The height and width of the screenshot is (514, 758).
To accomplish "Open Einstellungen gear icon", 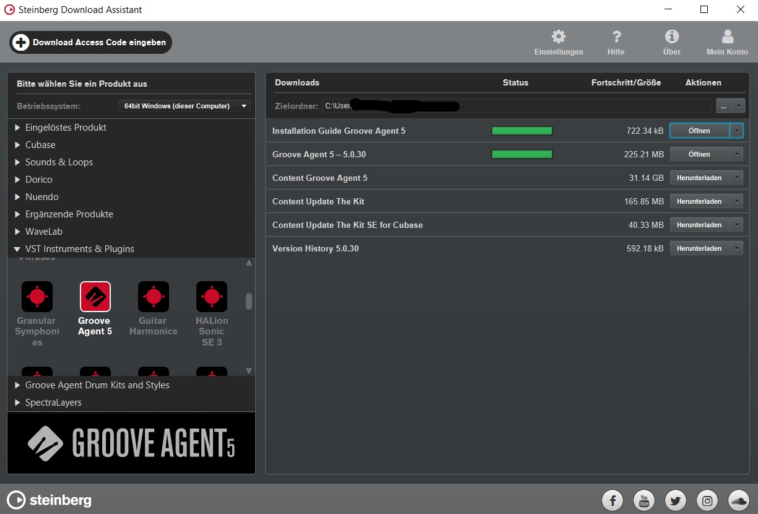I will pos(559,37).
